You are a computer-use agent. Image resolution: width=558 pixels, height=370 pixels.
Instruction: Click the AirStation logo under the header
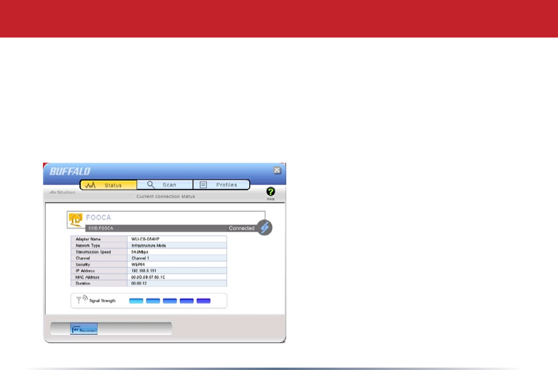point(62,192)
